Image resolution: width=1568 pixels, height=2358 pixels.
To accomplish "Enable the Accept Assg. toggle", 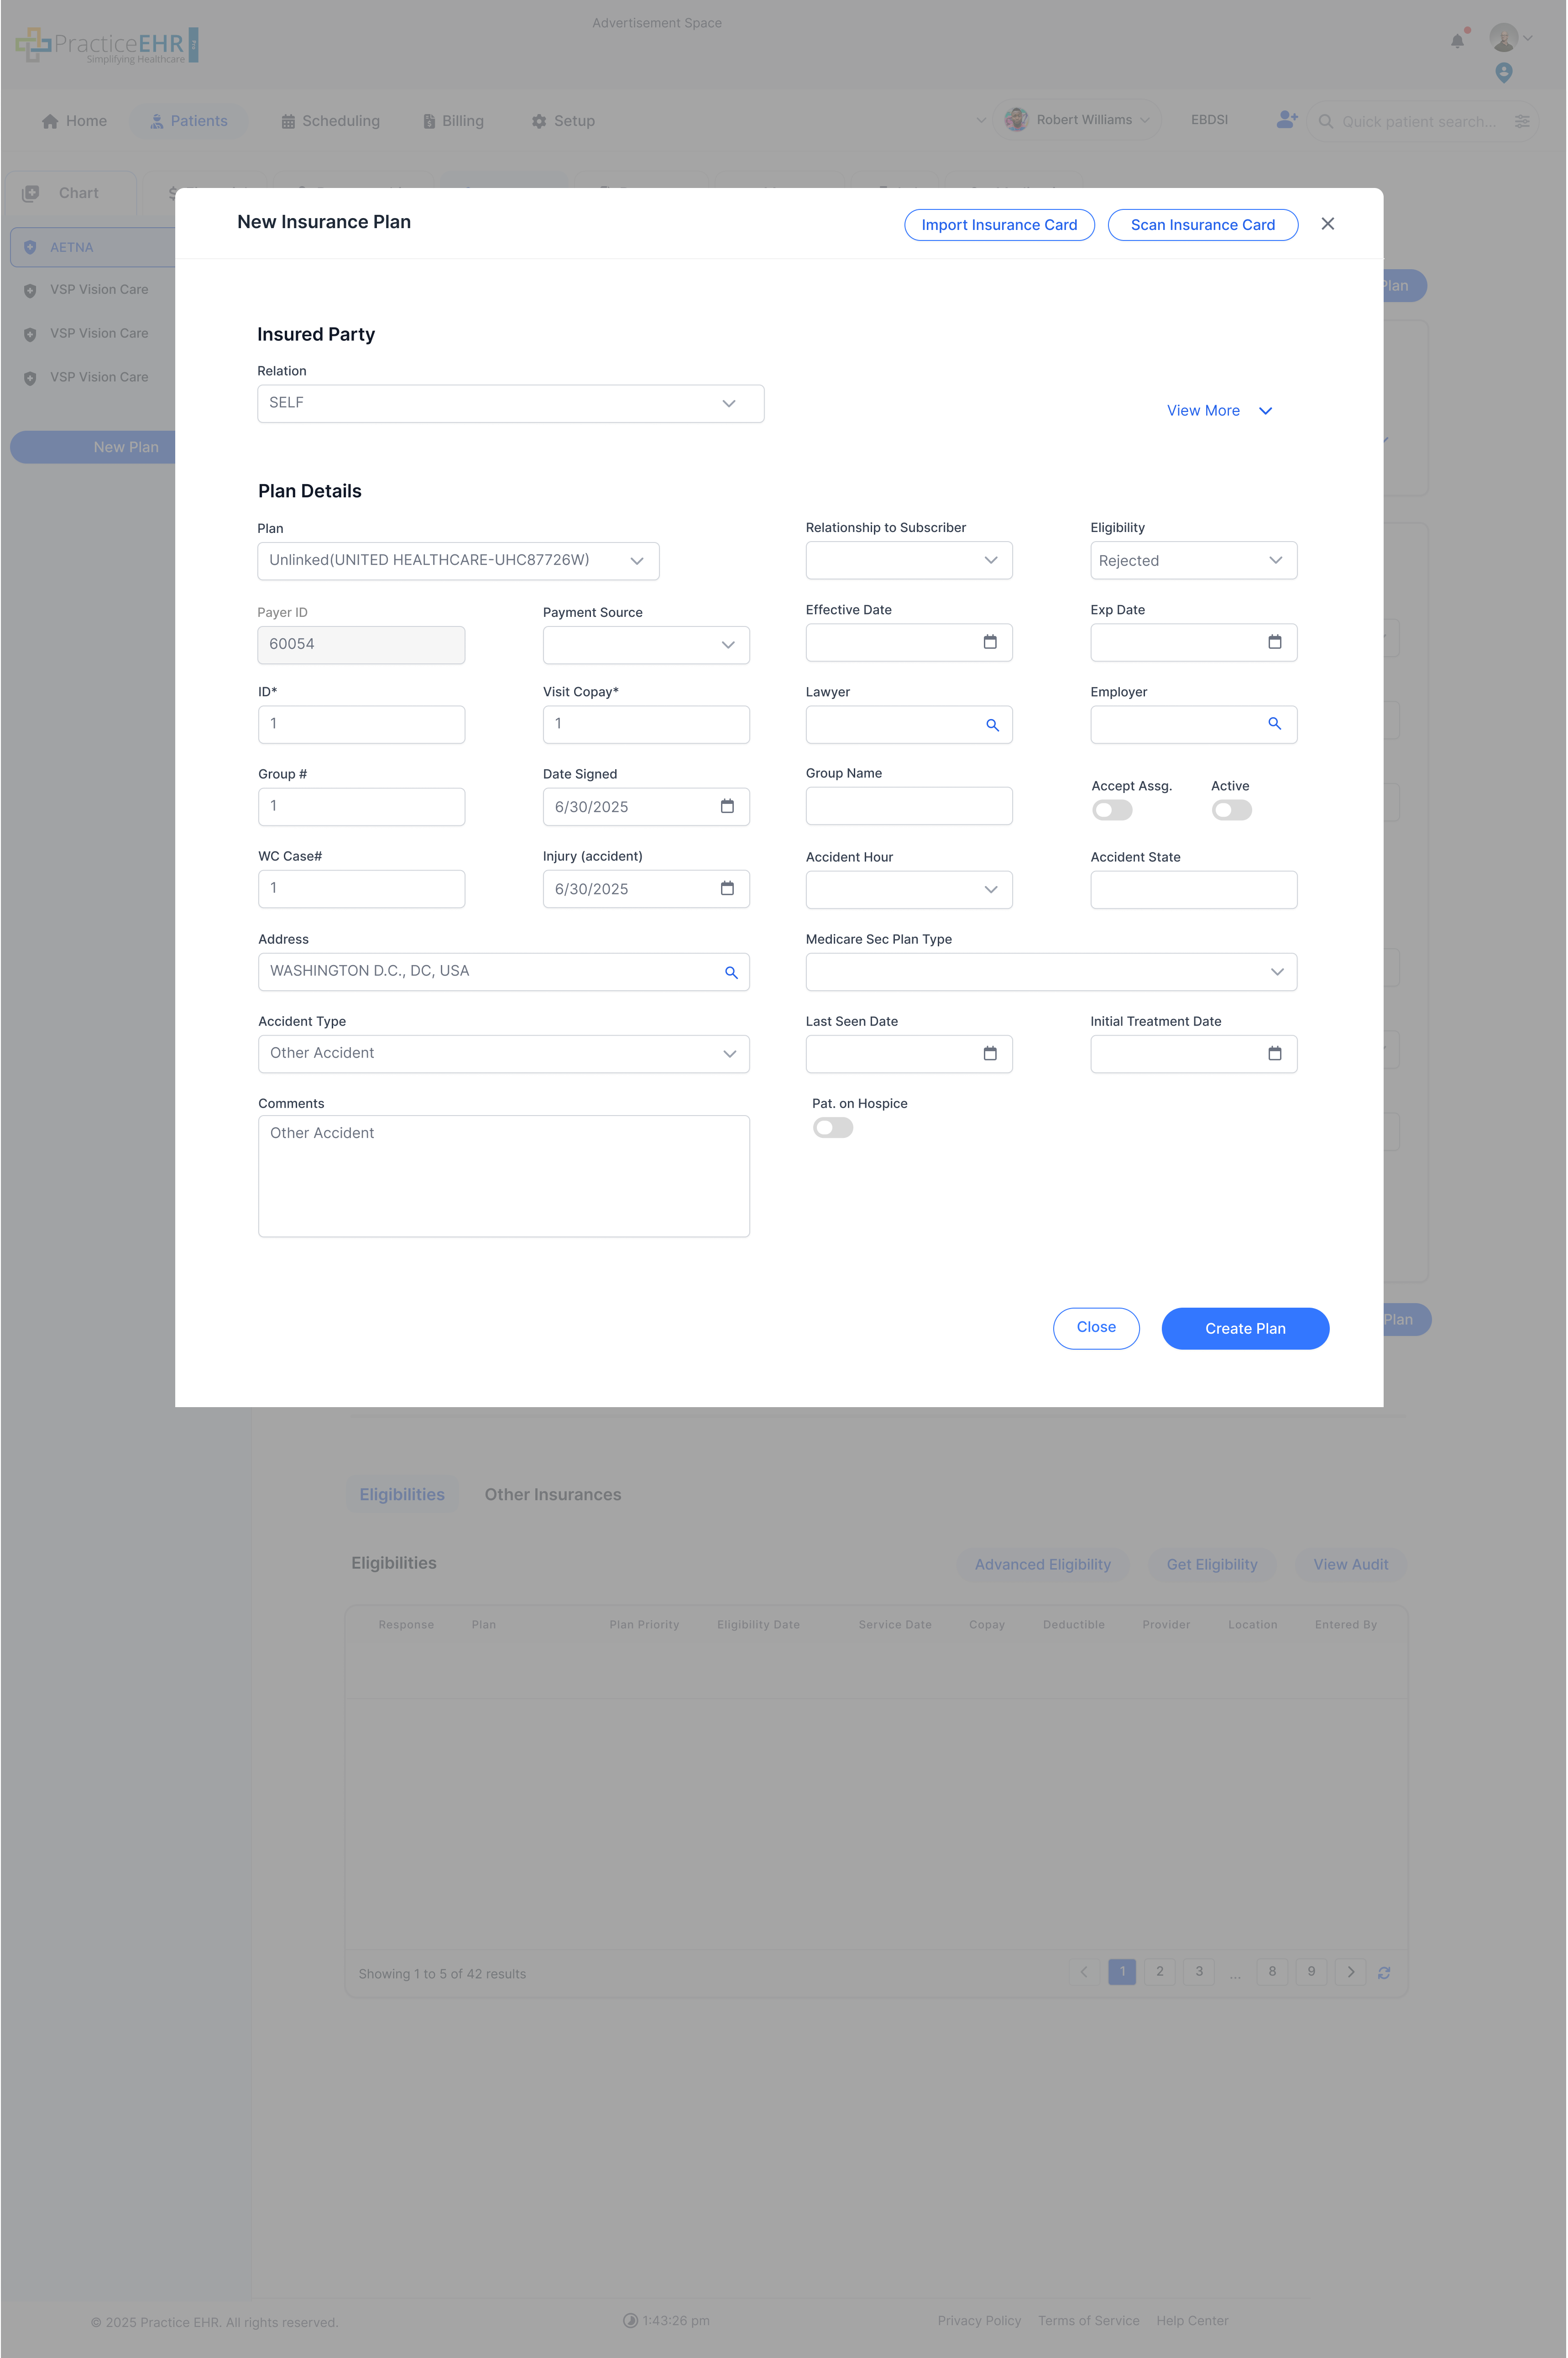I will 1112,810.
